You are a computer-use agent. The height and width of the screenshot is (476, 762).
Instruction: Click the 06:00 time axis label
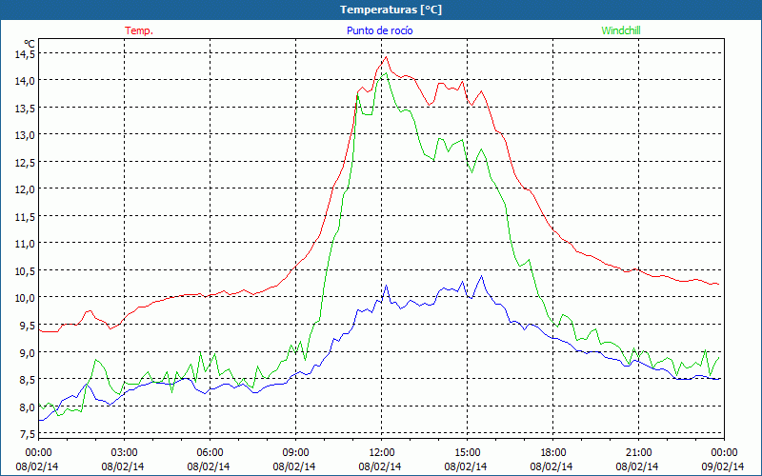[210, 453]
